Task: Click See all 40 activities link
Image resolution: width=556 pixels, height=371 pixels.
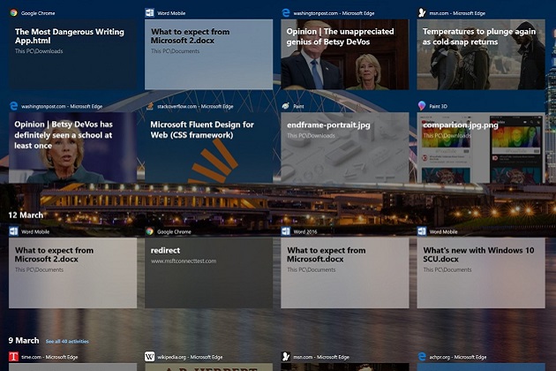Action: (67, 341)
